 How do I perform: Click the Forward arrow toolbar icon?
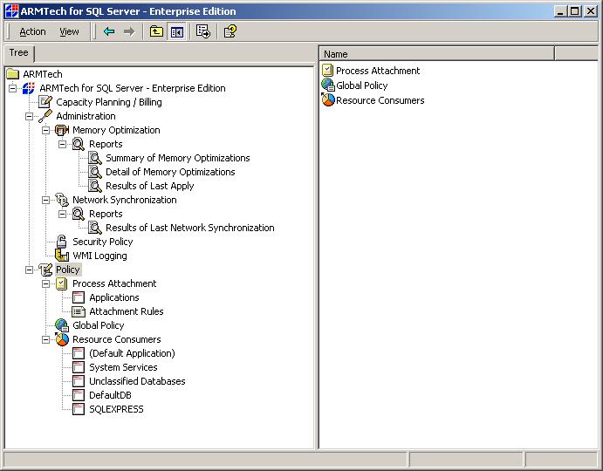point(129,31)
